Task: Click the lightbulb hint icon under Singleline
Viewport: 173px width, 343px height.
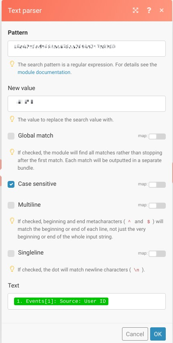Action: [x=12, y=269]
